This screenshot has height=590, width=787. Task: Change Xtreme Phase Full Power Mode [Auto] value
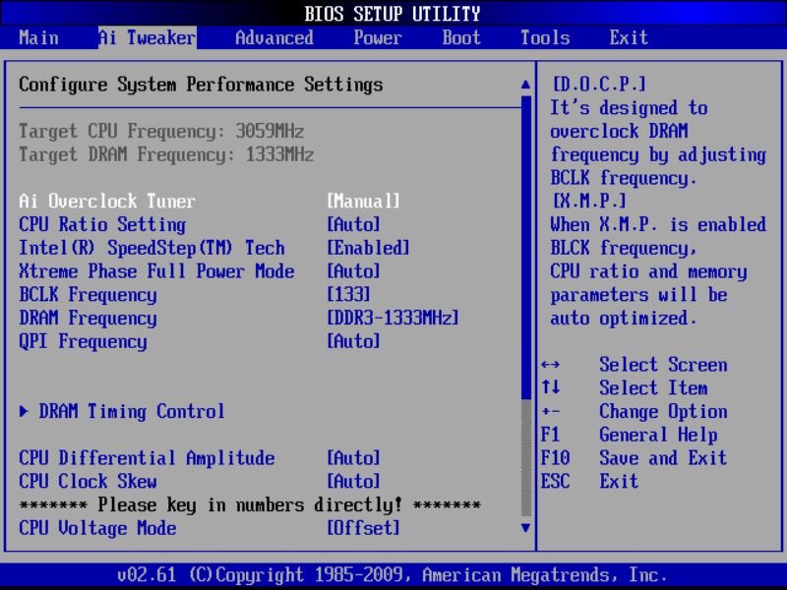[x=353, y=271]
